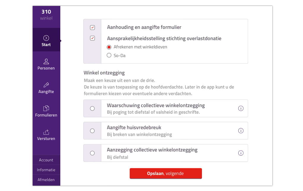Show info for Waarschuwing collectieve winkelontzegging
Image resolution: width=303 pixels, height=191 pixels.
click(241, 109)
